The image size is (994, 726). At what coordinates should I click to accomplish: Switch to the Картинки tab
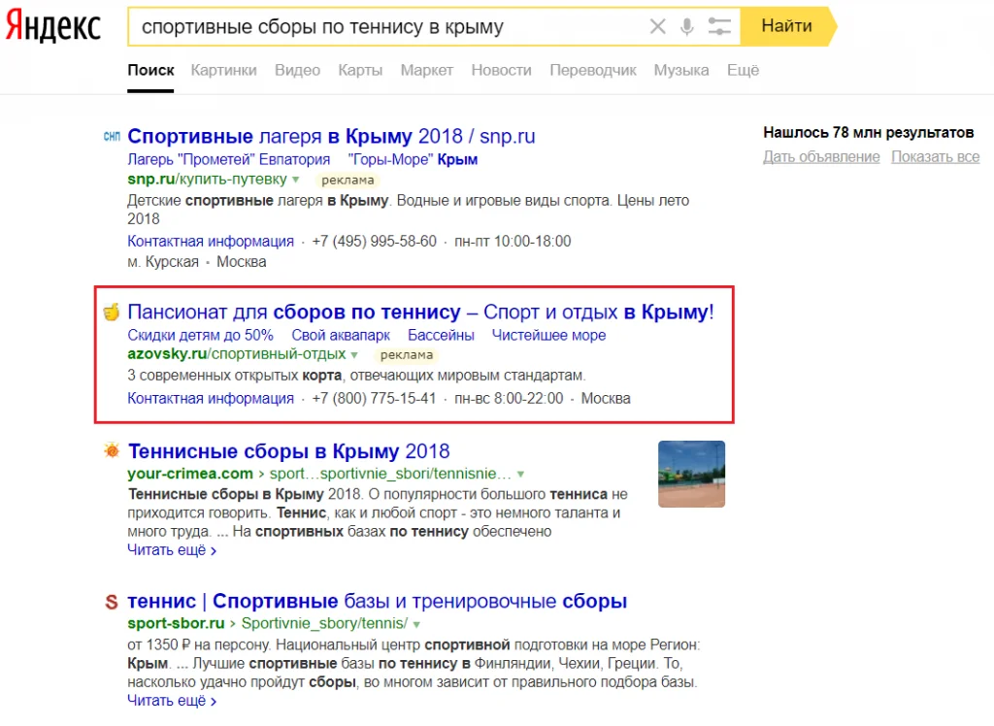point(223,70)
